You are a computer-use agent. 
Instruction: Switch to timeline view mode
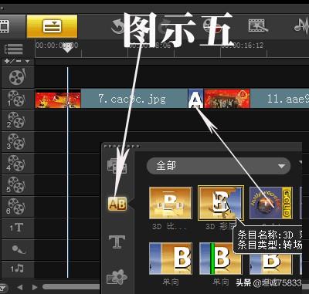(x=52, y=26)
